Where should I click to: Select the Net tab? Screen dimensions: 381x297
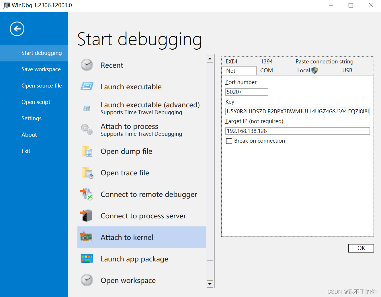coord(239,71)
